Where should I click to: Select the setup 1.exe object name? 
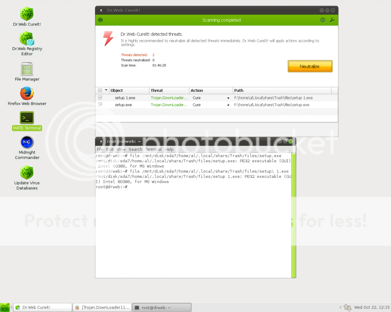click(125, 98)
